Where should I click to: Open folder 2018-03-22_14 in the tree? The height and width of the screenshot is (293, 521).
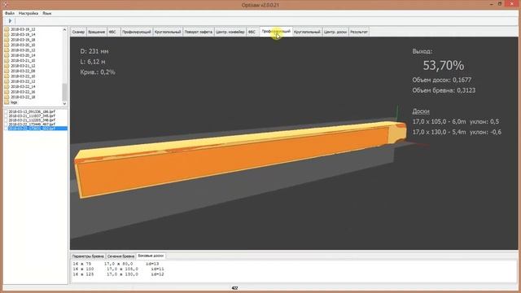[23, 86]
